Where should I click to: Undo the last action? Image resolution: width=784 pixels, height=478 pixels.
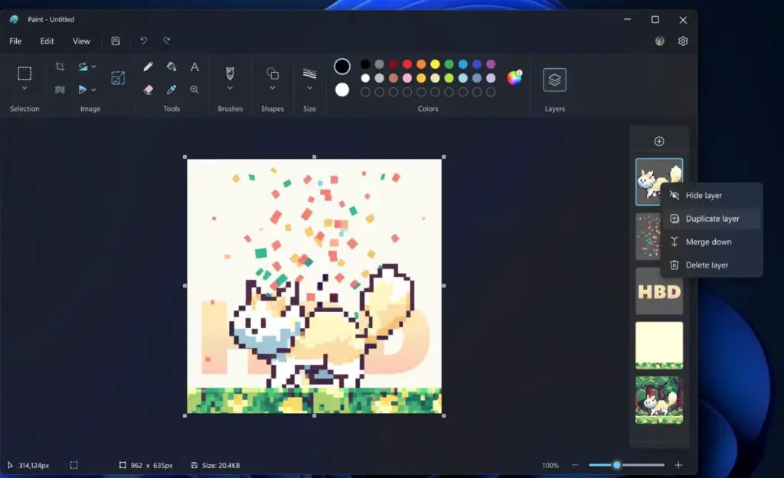click(145, 41)
